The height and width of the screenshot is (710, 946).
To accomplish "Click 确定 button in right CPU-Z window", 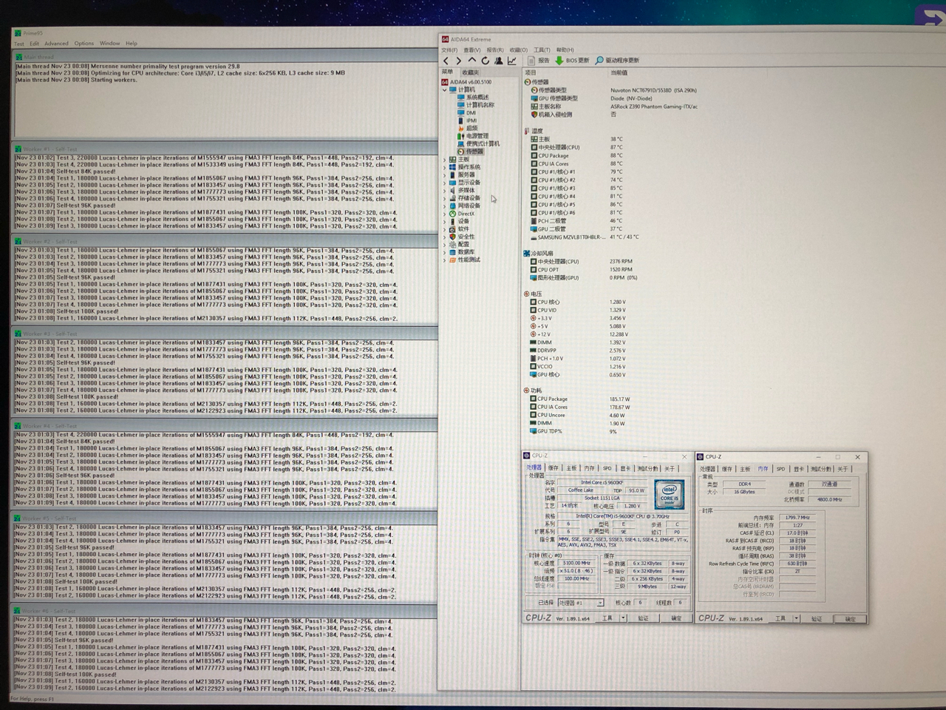I will (x=850, y=619).
